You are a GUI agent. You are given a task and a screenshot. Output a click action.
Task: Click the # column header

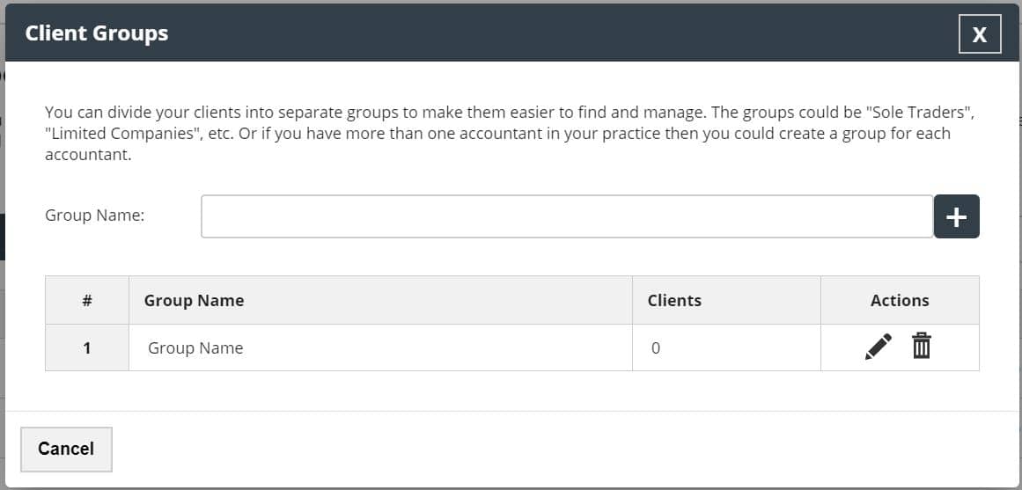[x=87, y=300]
